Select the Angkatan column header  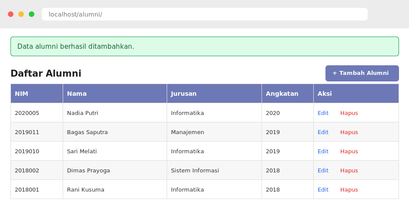coord(288,94)
